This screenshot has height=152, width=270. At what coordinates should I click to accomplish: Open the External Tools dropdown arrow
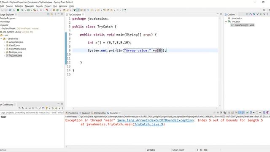click(x=38, y=10)
